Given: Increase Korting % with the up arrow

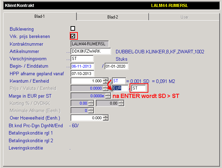Looking at the screenshot, I should pos(91,102).
